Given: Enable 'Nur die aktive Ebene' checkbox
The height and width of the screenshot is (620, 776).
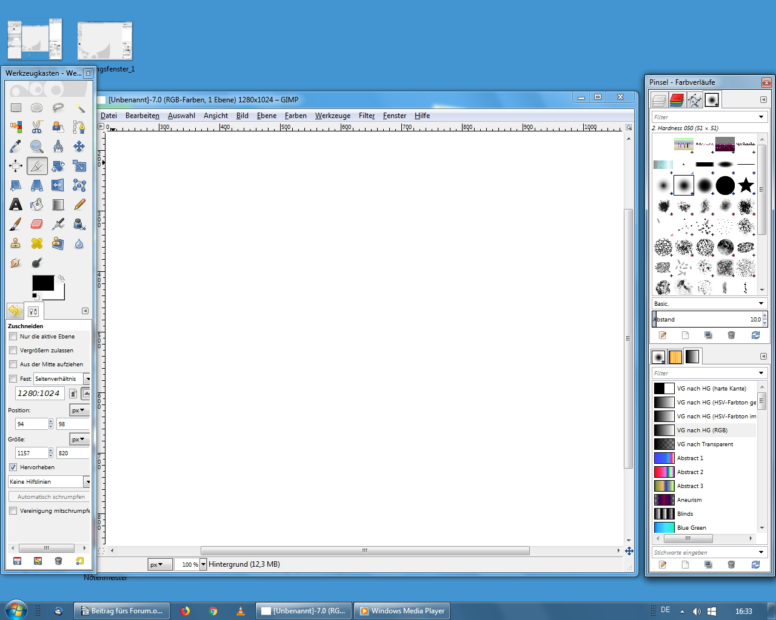Looking at the screenshot, I should (x=13, y=337).
